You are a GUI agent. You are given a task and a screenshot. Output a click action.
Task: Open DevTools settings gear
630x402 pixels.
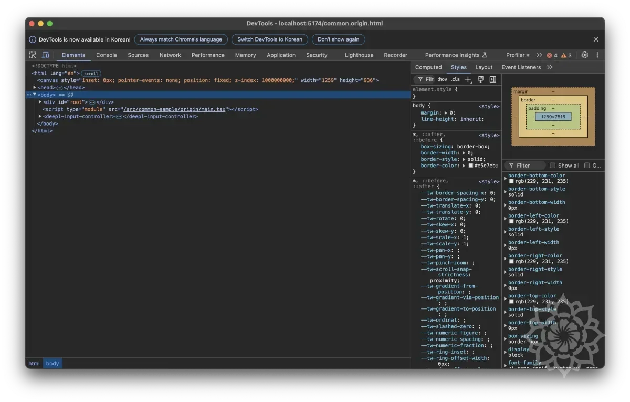pyautogui.click(x=584, y=55)
